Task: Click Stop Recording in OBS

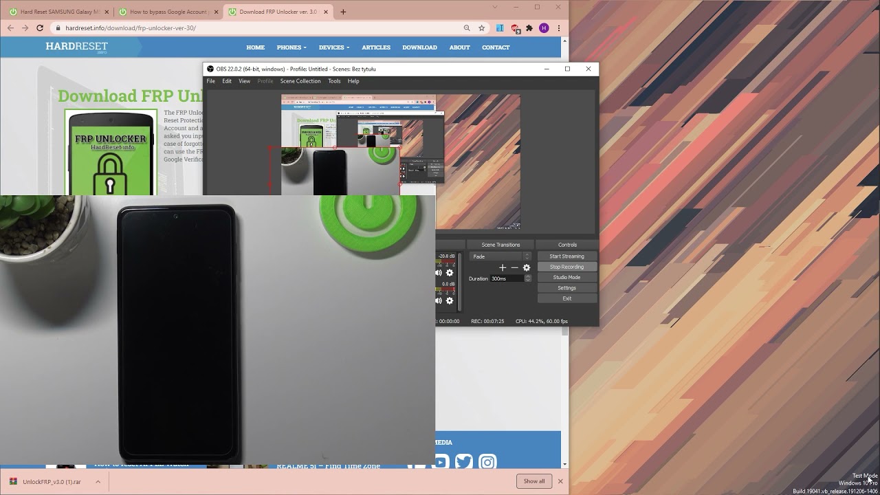Action: pos(567,267)
